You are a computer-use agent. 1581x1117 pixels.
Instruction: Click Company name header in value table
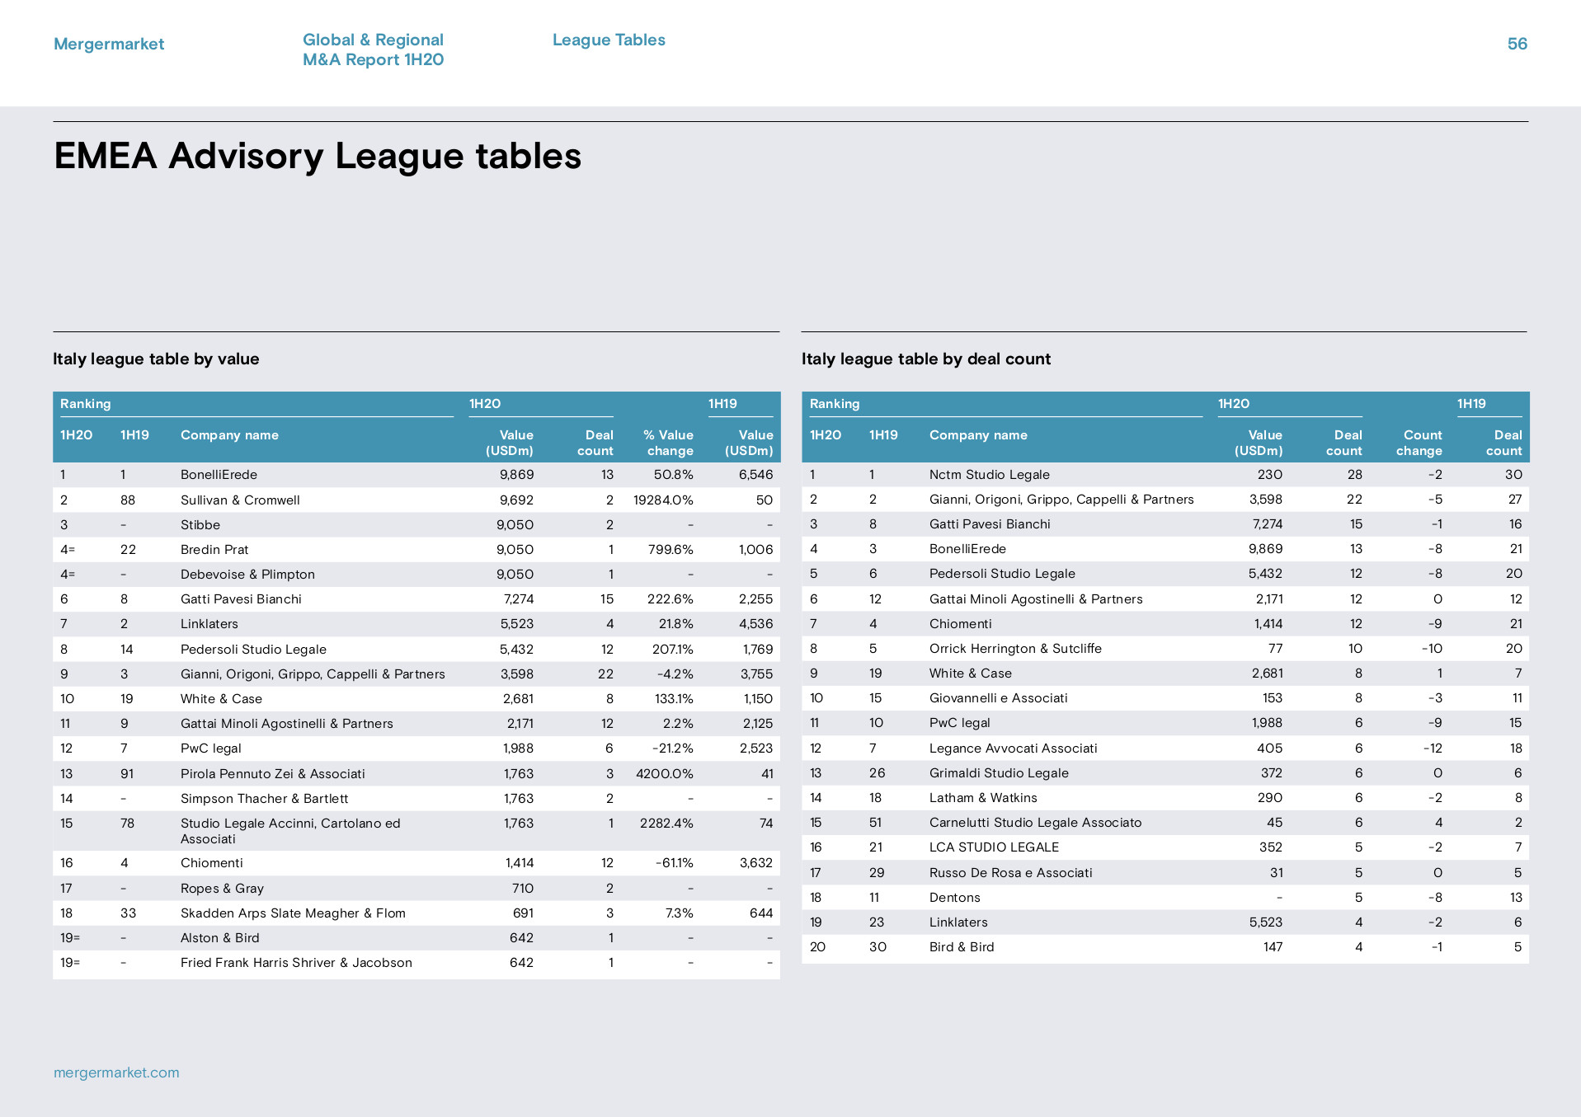229,435
